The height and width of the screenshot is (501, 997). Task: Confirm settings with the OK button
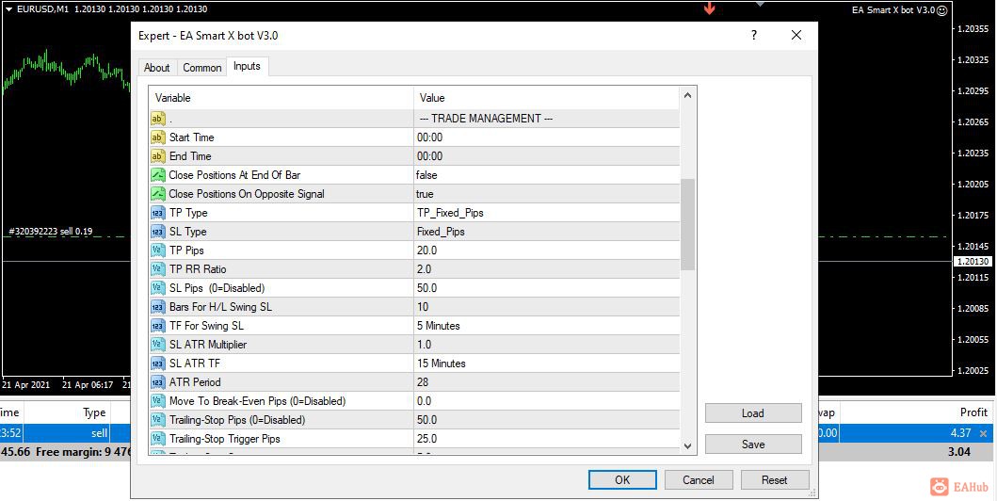(x=622, y=480)
